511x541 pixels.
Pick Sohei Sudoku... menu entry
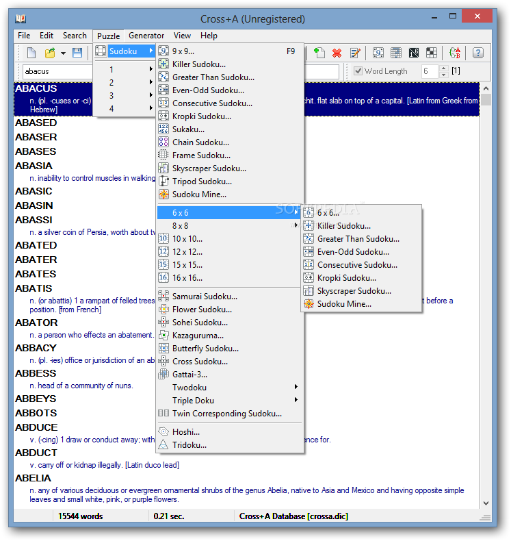click(230, 323)
